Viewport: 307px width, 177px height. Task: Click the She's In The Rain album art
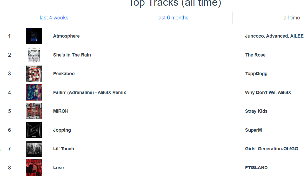34,55
